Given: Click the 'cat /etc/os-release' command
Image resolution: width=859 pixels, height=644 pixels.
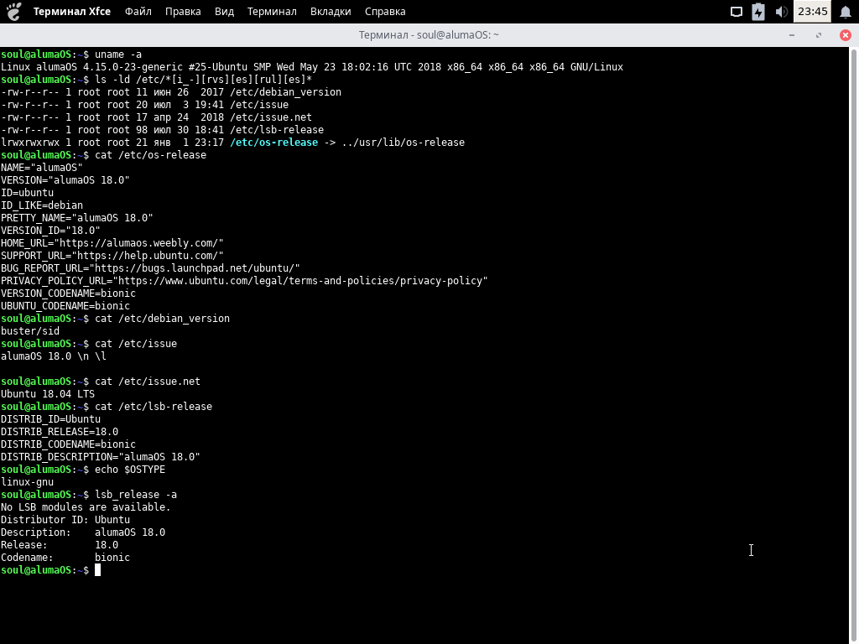Looking at the screenshot, I should click(x=151, y=155).
